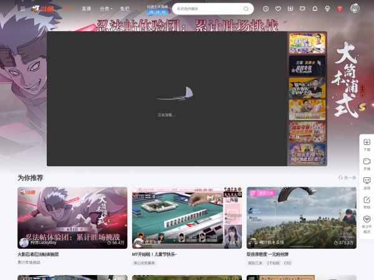
Task: Open 忍法帖体验团 stream thumbnail card
Action: point(72,218)
